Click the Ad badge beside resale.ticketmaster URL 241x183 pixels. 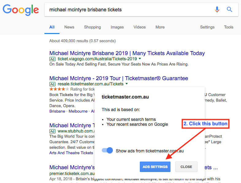52,84
